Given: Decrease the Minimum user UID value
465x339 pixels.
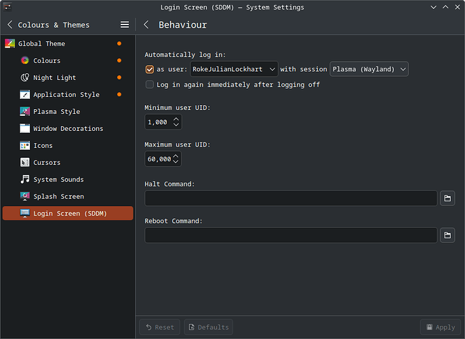Looking at the screenshot, I should [176, 125].
